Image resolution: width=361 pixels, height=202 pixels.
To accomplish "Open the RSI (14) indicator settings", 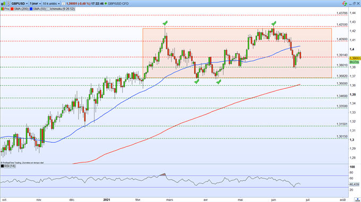I will (8, 166).
